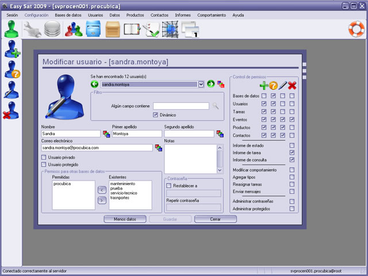
Task: Click the Cerrar button
Action: 216,219
